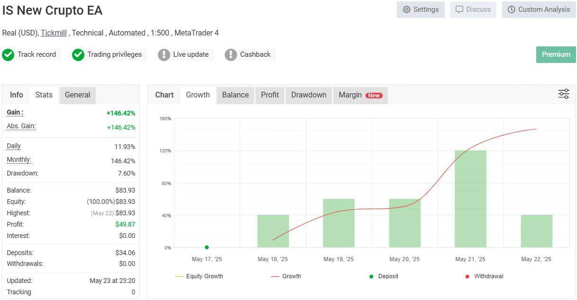Open the Balance chart tab
This screenshot has width=577, height=300.
235,95
